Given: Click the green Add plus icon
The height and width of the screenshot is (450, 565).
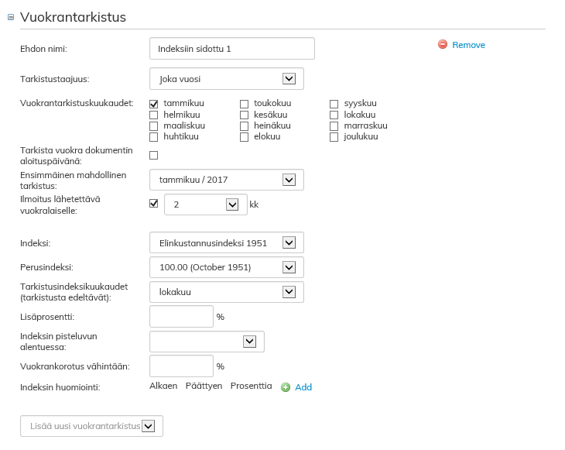Looking at the screenshot, I should coord(286,387).
